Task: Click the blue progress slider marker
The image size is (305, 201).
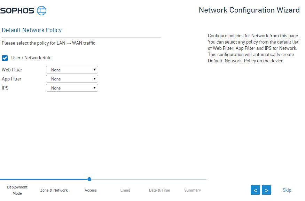Action: click(x=89, y=179)
